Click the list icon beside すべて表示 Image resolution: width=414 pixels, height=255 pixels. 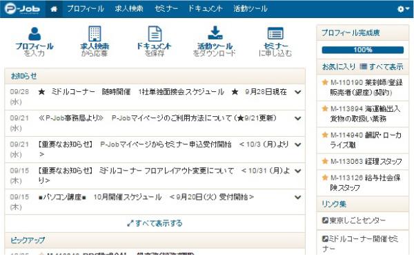pos(364,66)
